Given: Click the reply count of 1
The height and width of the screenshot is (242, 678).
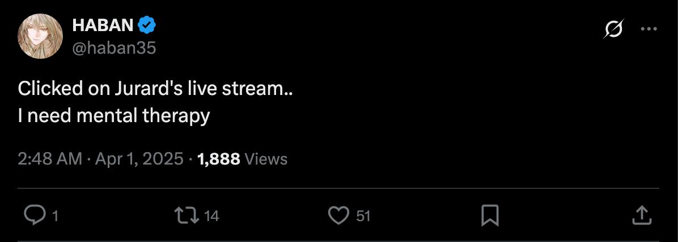Looking at the screenshot, I should 55,215.
